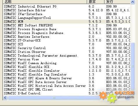The image size is (138, 106).
Task: Click the horizontal scrollbar right arrow
Action: [x=128, y=98]
